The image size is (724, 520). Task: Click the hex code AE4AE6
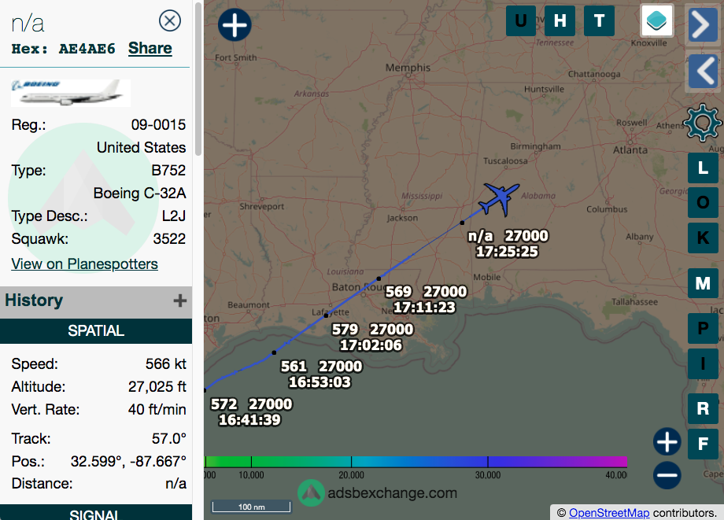(87, 49)
